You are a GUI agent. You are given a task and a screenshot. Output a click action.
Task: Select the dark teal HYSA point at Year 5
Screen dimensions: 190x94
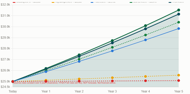tap(179, 14)
